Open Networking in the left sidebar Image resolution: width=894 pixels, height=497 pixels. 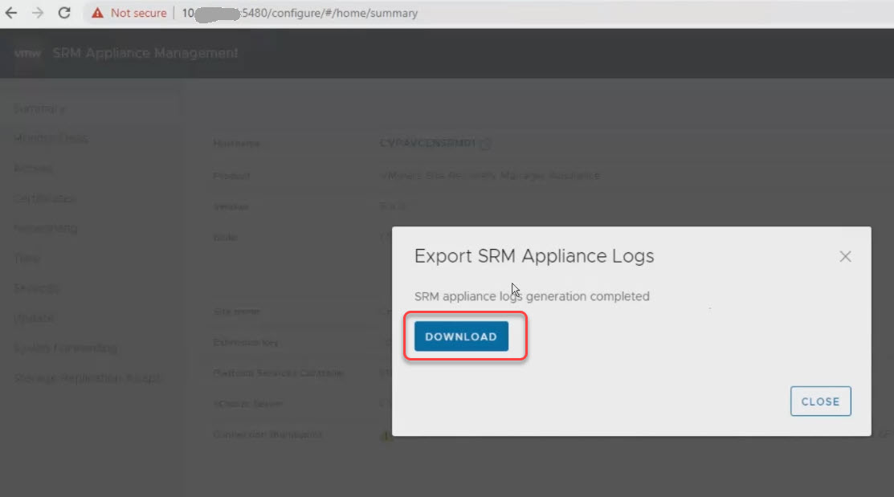point(46,228)
